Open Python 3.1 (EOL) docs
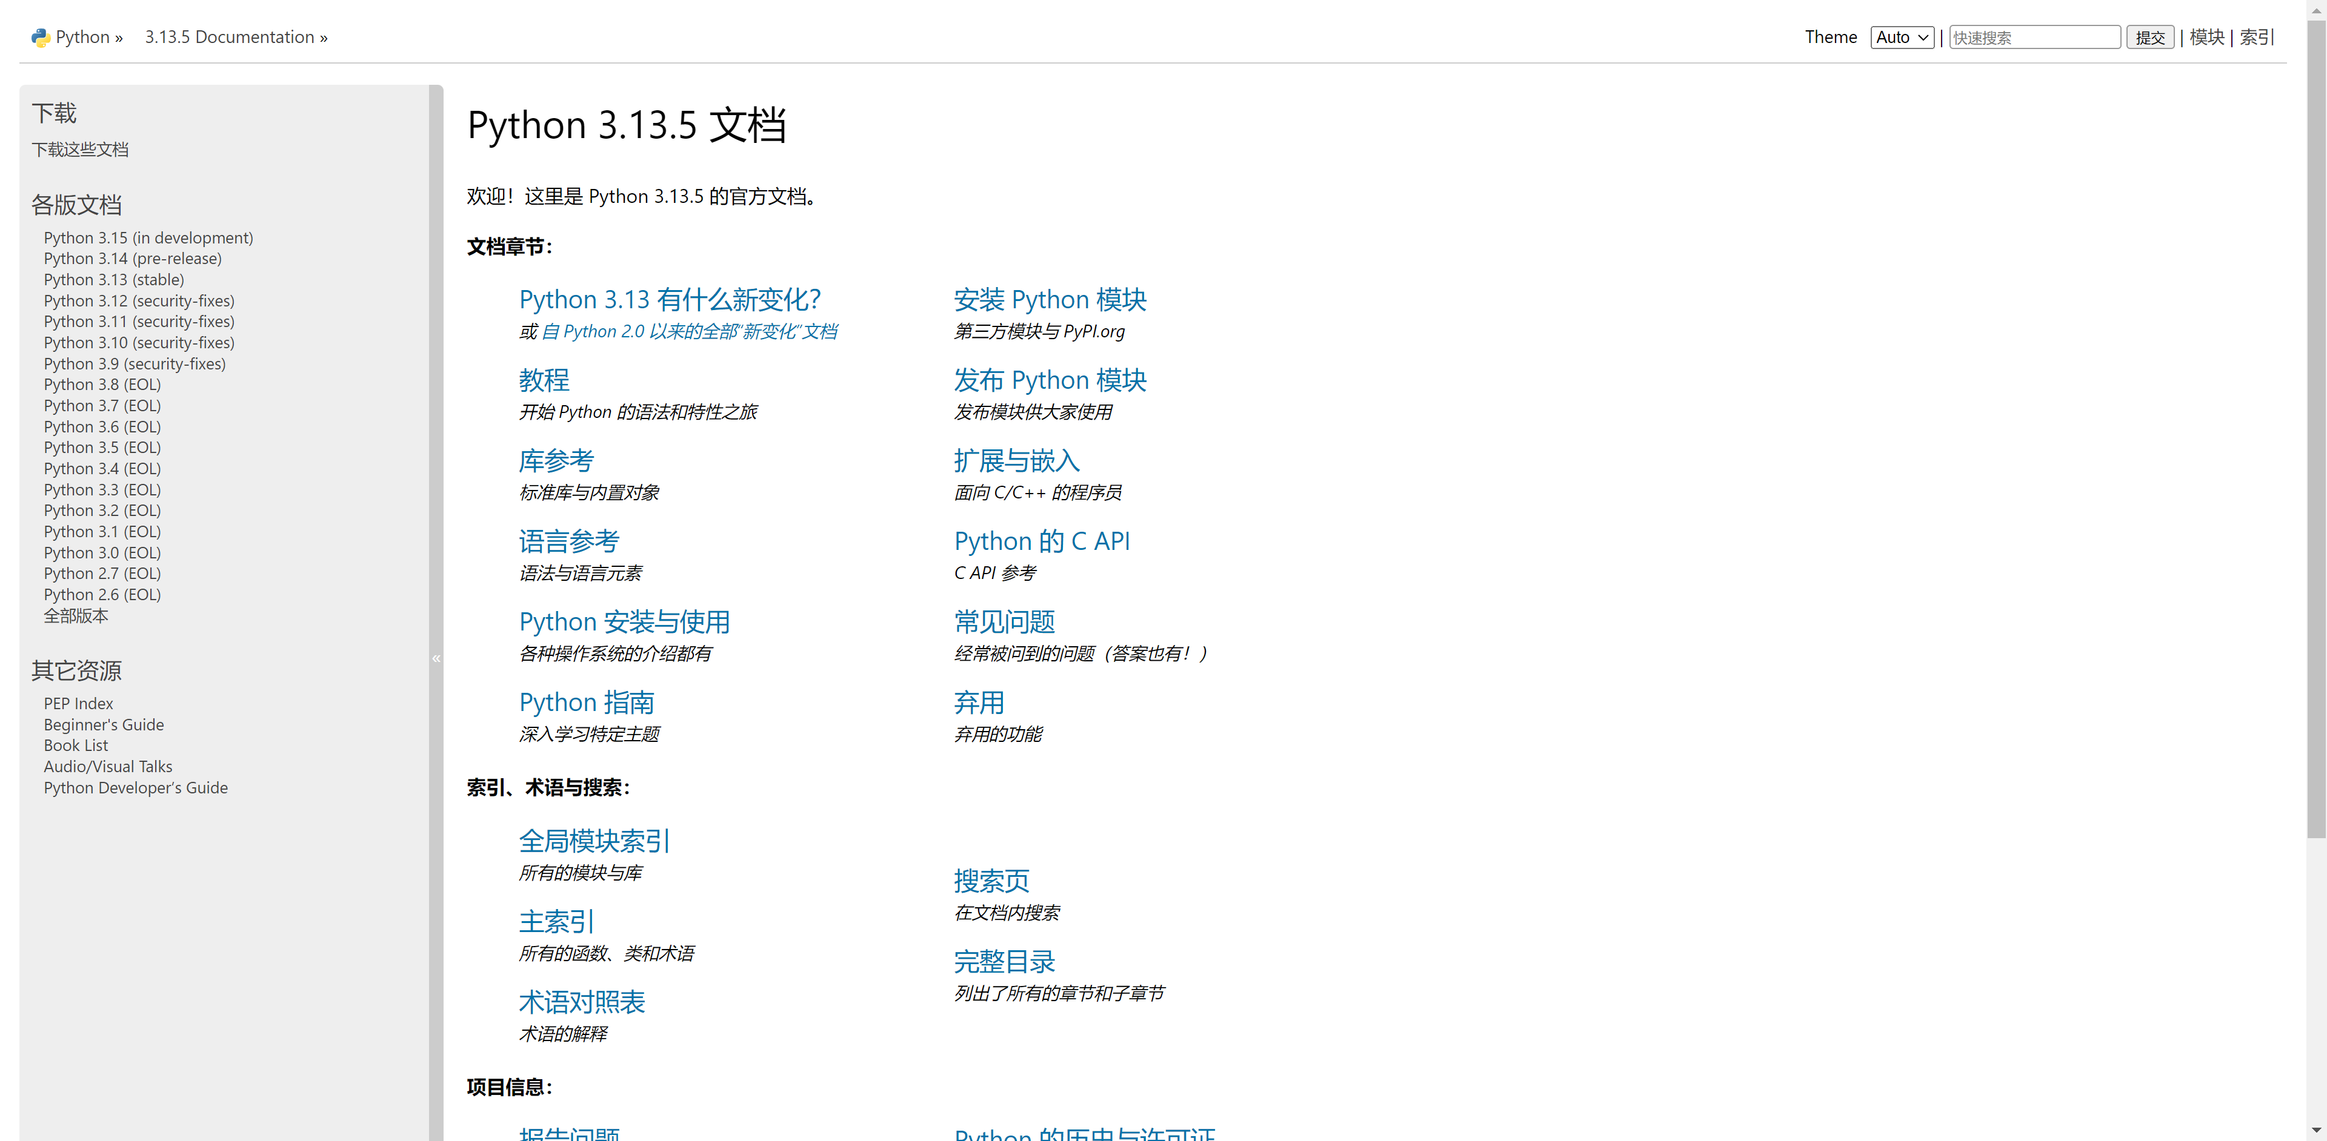Screen dimensions: 2327x1141 pyautogui.click(x=102, y=532)
